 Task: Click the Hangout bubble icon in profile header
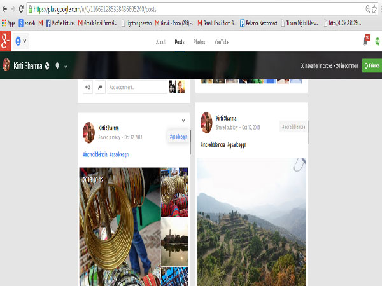point(57,65)
